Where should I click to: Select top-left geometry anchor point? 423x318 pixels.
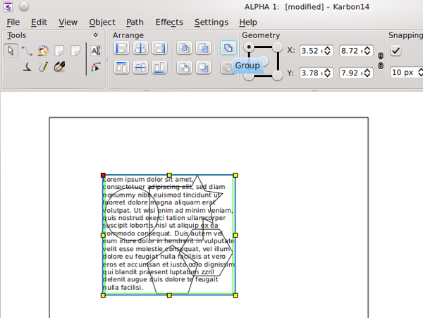click(x=248, y=47)
